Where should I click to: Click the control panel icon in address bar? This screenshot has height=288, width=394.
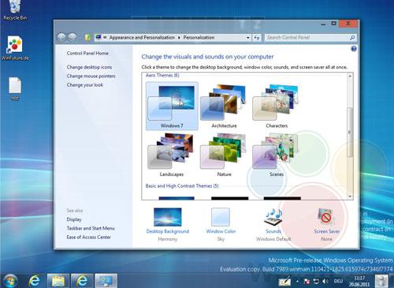(98, 37)
